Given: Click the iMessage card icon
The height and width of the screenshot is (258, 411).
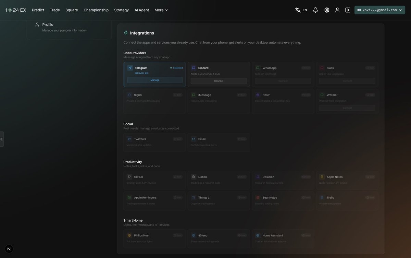Looking at the screenshot, I should coord(194,95).
